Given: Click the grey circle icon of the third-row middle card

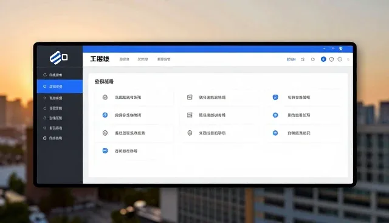Looking at the screenshot, I should (x=190, y=133).
